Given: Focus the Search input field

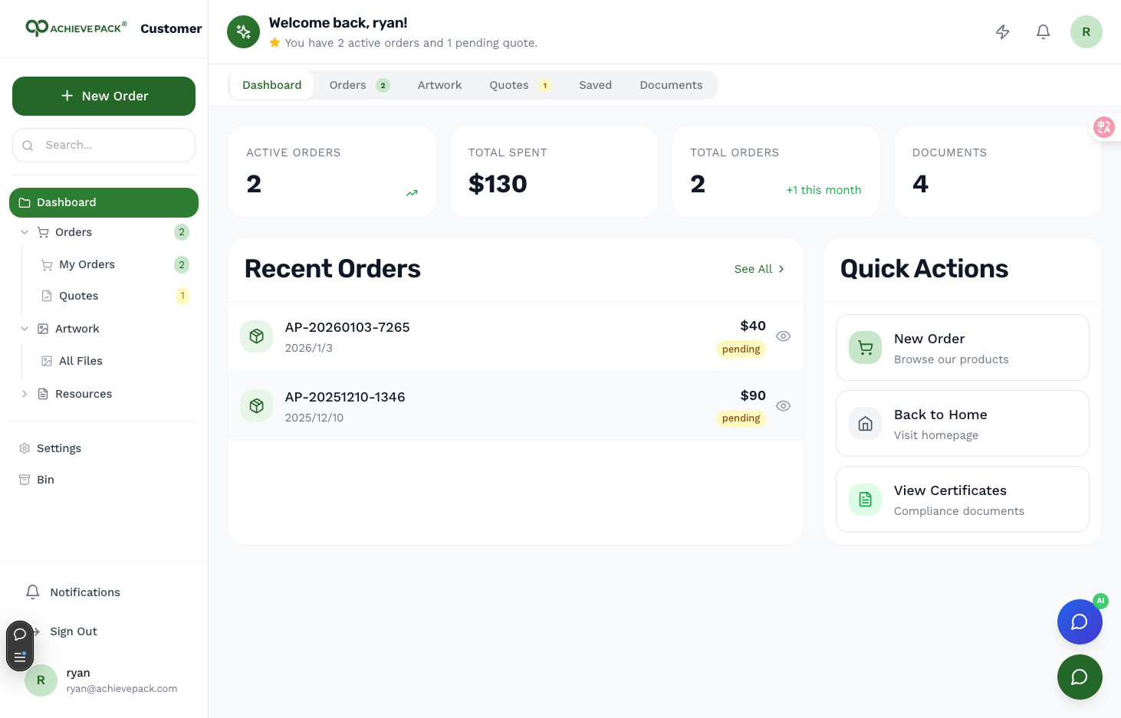Looking at the screenshot, I should [x=104, y=145].
